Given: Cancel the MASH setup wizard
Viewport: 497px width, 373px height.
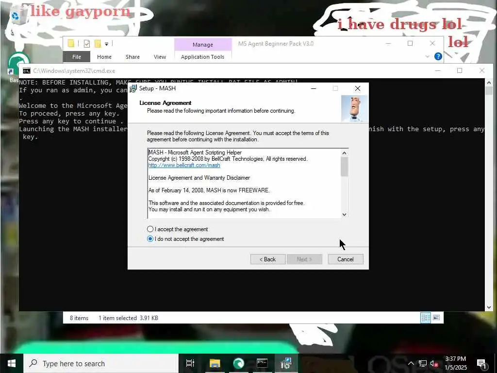Looking at the screenshot, I should (346, 259).
